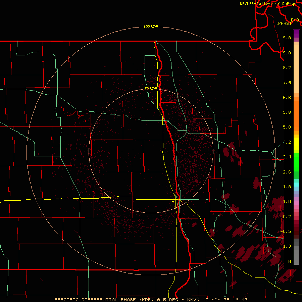The image size is (302, 302).
Task: Click the 100 NMI range ring label
Action: pos(151,27)
